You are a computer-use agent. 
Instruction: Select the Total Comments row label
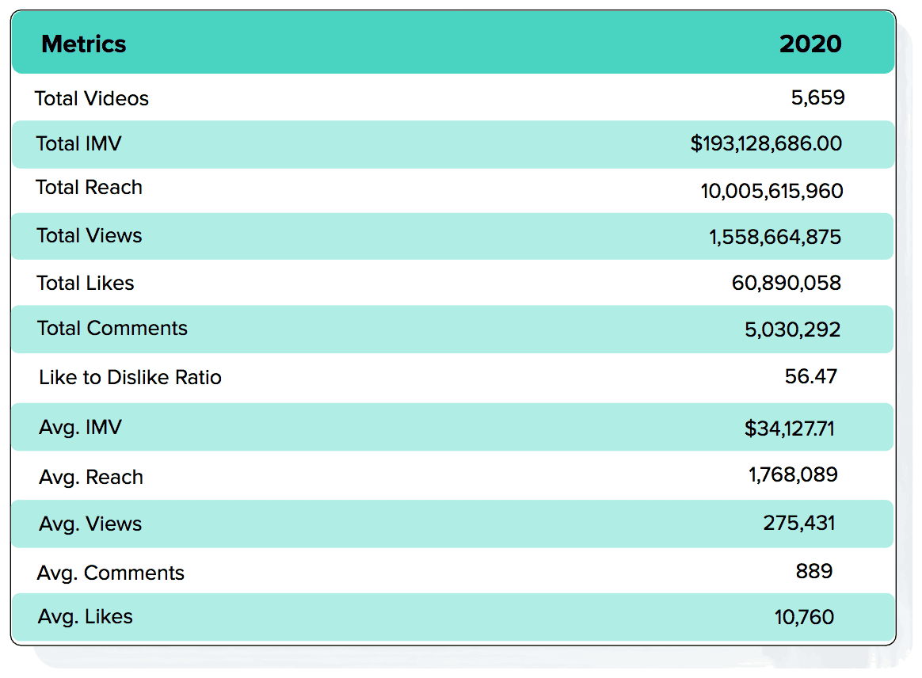(x=112, y=329)
